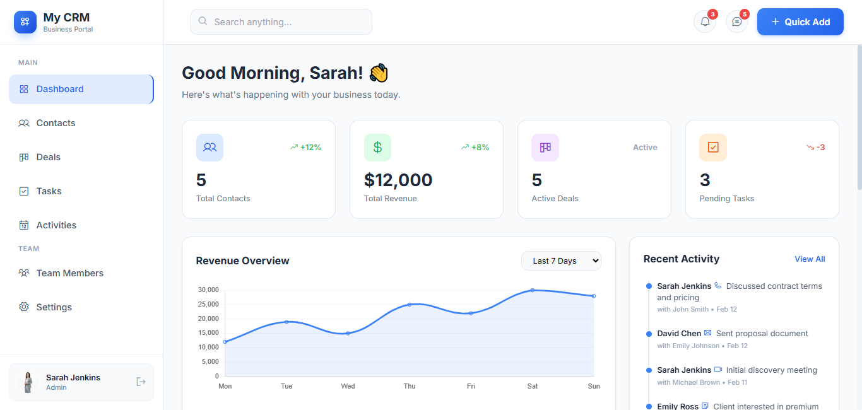Open the Activities sidebar item
The height and width of the screenshot is (410, 862).
tap(56, 225)
